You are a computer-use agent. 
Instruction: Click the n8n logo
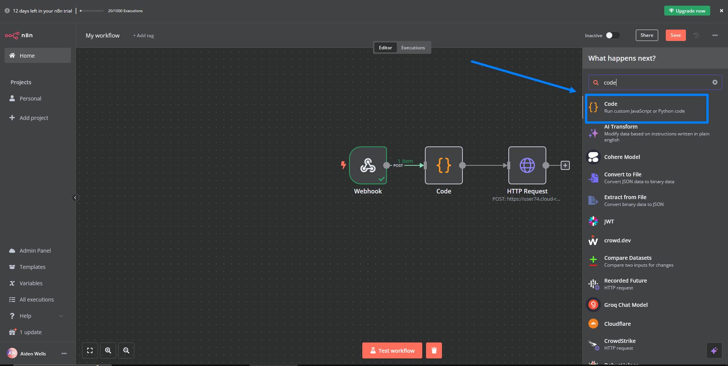coord(19,35)
